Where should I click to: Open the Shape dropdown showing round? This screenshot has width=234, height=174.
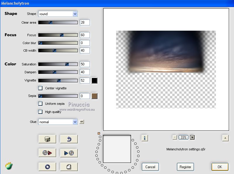pos(58,14)
